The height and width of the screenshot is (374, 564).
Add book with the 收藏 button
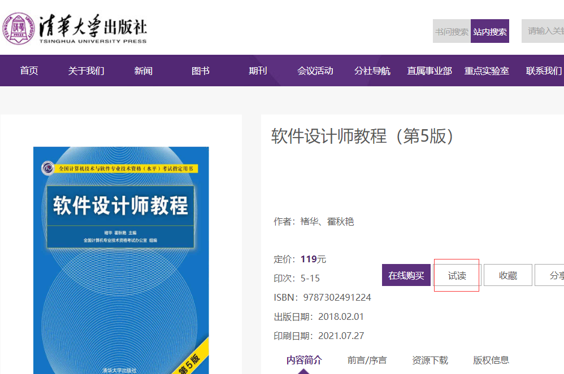(x=507, y=275)
